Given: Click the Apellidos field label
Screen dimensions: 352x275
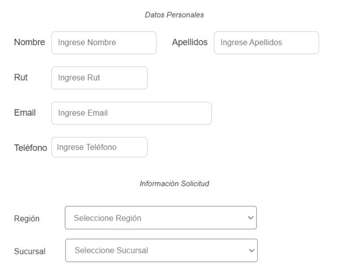Looking at the screenshot, I should pyautogui.click(x=190, y=43).
